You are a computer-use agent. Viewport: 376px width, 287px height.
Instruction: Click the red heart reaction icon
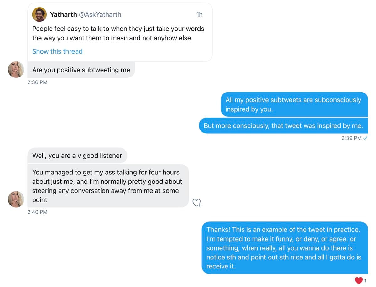pos(358,280)
